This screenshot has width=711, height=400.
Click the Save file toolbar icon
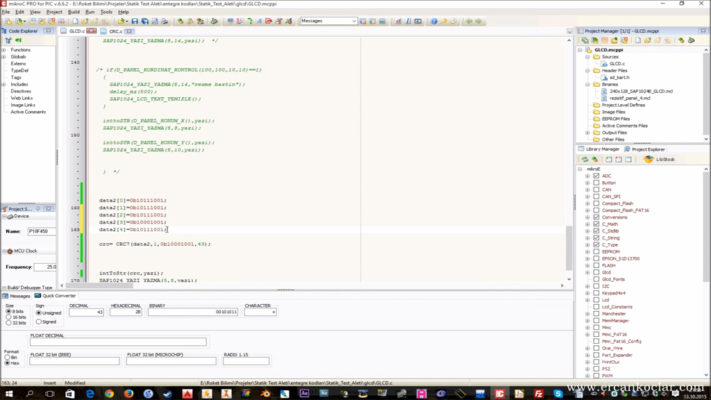coord(135,22)
